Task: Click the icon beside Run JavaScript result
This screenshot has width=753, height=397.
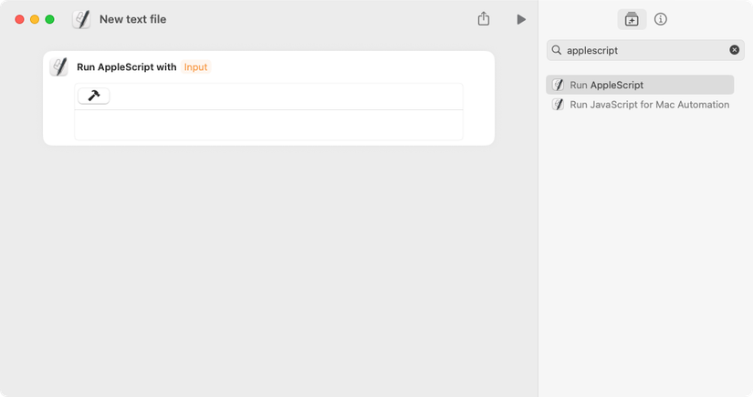Action: click(558, 105)
